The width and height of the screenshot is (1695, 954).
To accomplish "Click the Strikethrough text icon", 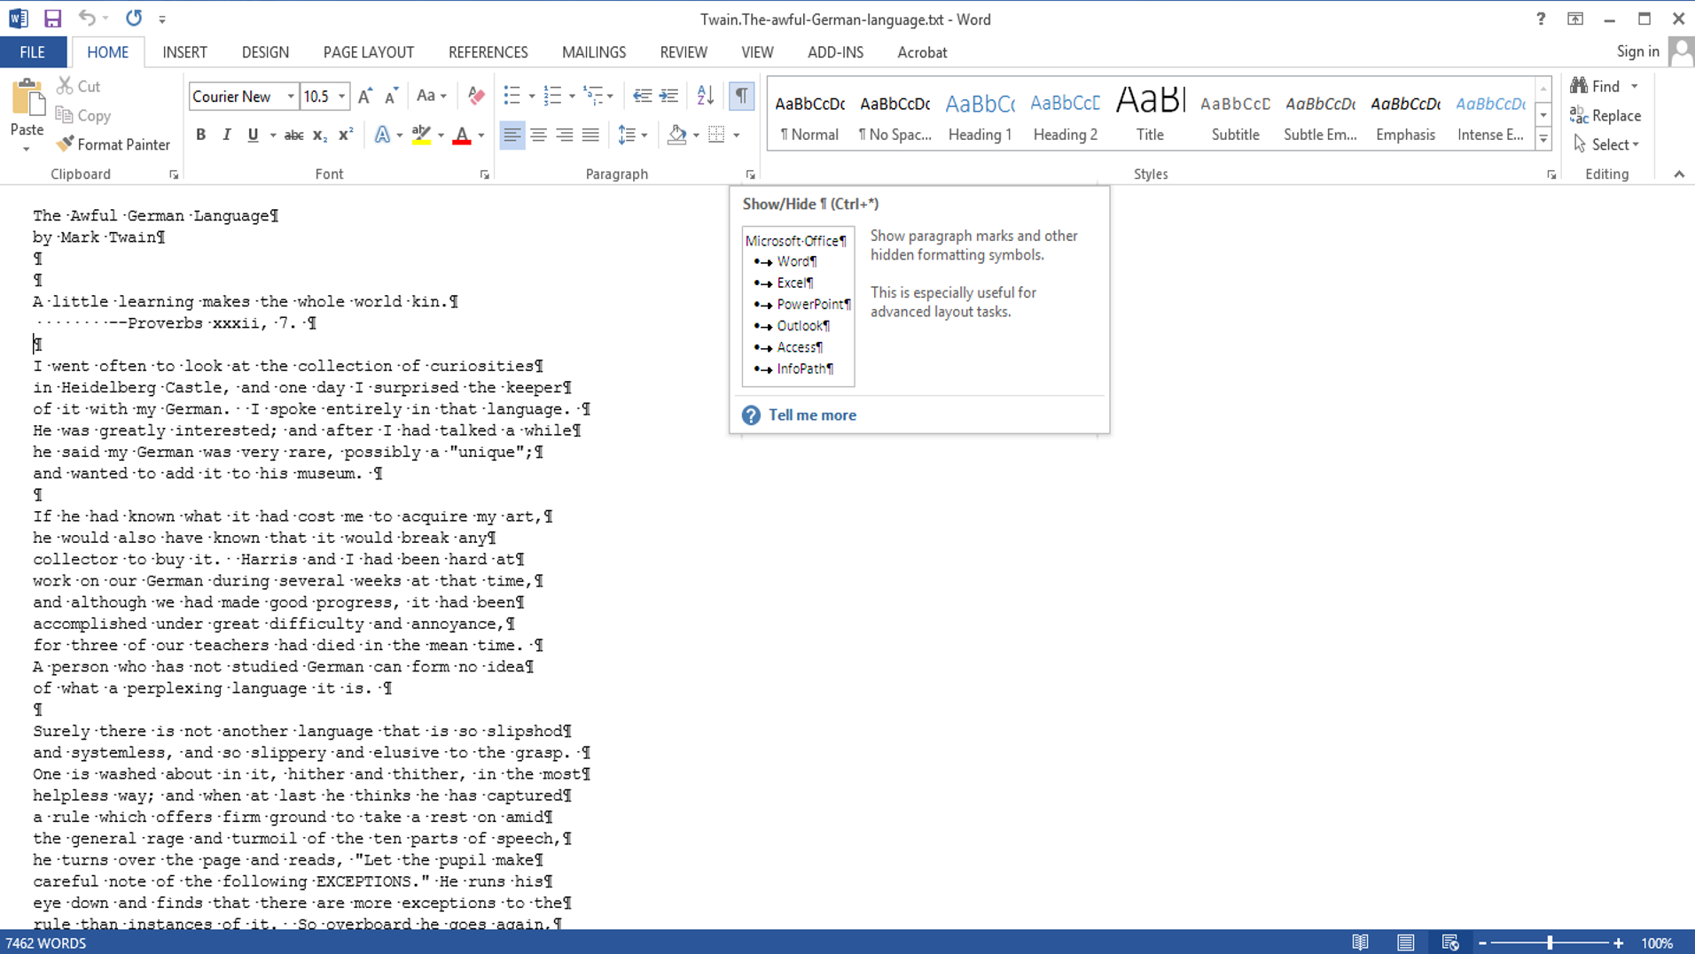I will point(293,136).
